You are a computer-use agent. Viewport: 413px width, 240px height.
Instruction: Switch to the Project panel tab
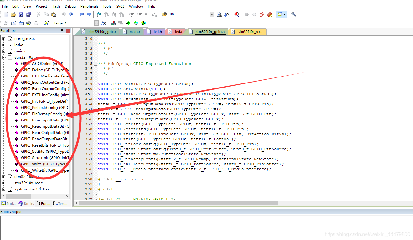click(8, 204)
